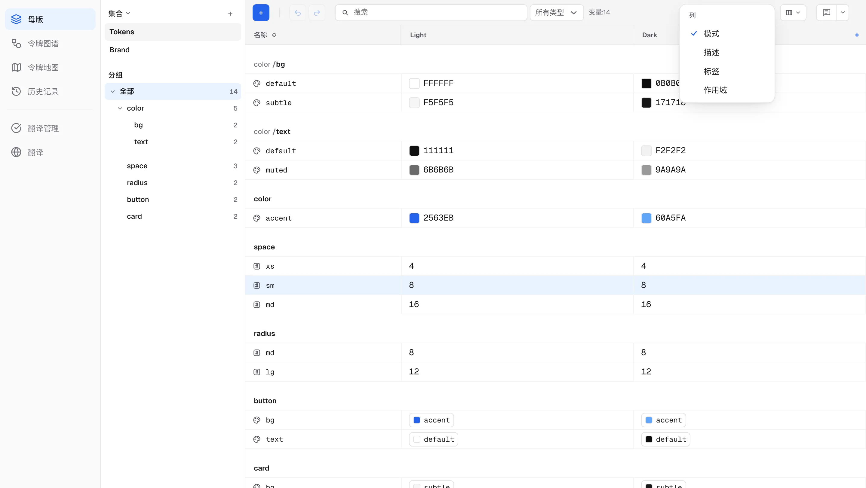Image resolution: width=866 pixels, height=488 pixels.
Task: Click the undo arrow icon
Action: click(297, 13)
